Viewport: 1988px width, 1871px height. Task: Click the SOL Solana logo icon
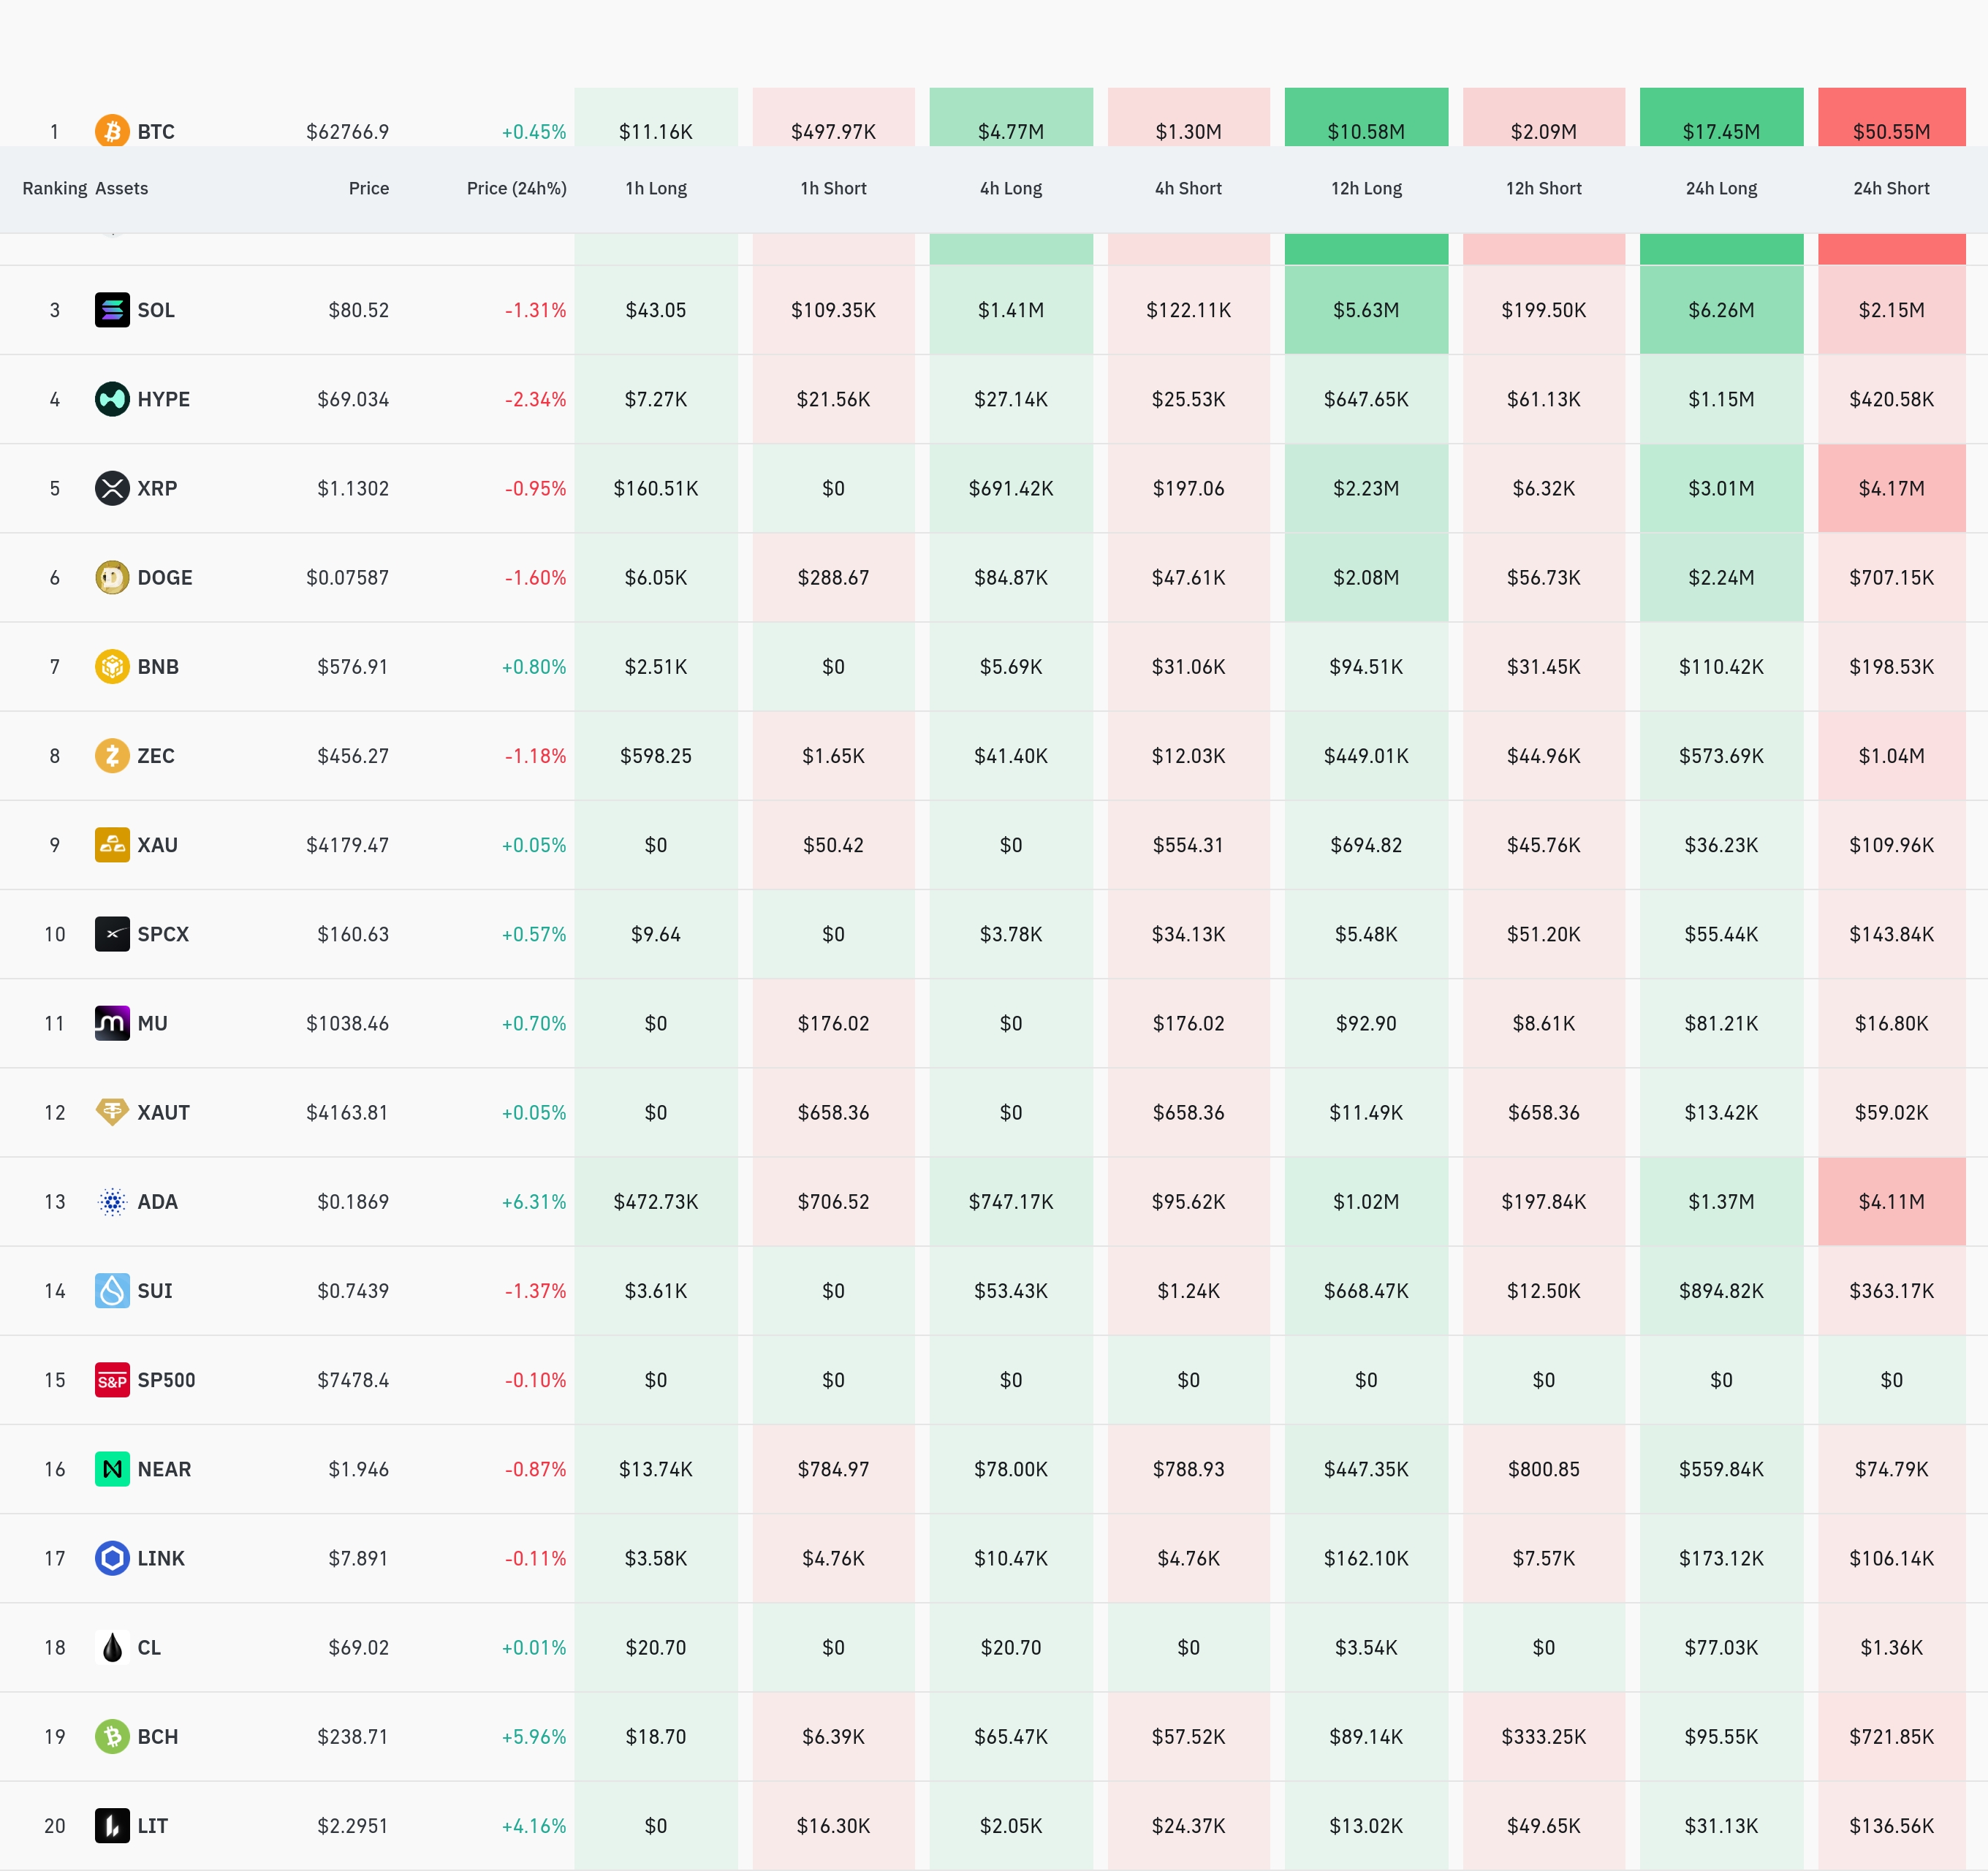(112, 310)
